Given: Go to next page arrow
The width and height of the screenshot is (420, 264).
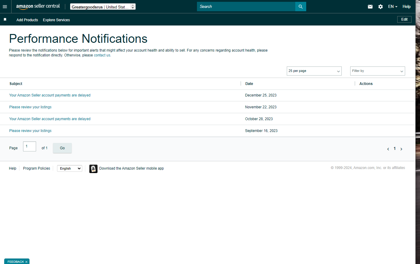Looking at the screenshot, I should 401,149.
